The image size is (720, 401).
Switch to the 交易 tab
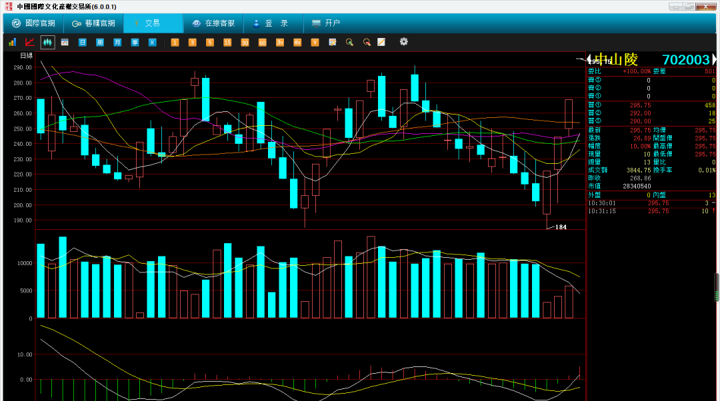pyautogui.click(x=153, y=23)
